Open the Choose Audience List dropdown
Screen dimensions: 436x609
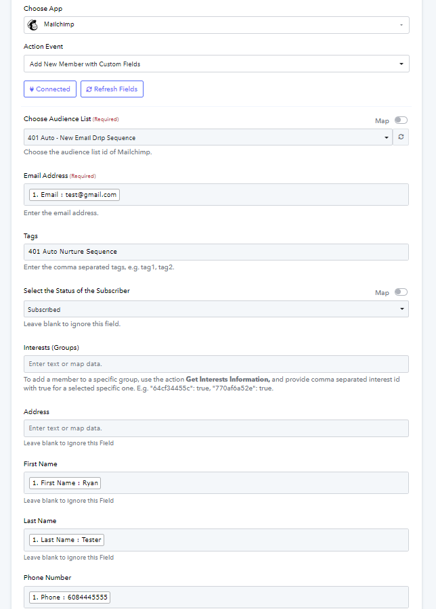(x=209, y=137)
